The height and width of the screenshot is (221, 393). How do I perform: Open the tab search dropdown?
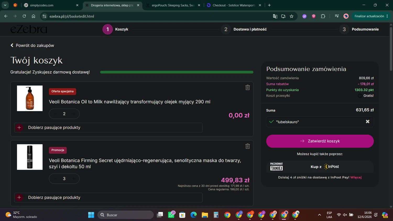(x=5, y=5)
